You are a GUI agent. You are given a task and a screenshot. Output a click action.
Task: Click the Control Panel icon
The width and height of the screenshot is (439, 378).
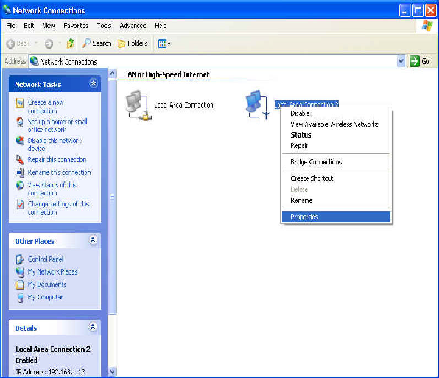coord(20,259)
